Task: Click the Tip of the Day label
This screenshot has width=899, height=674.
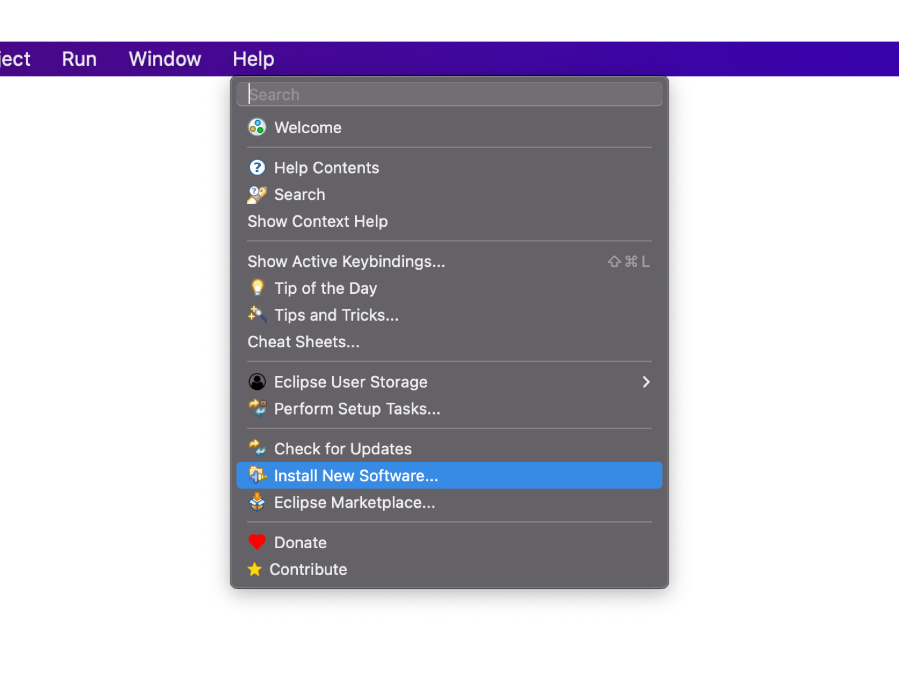Action: [325, 288]
